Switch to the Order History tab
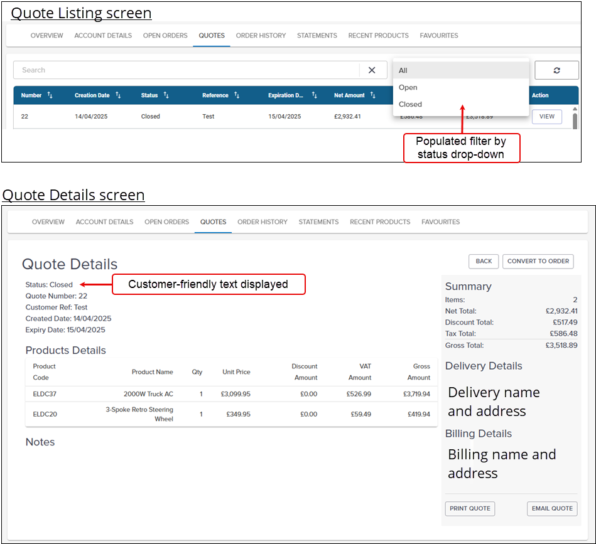596x544 pixels. (x=261, y=36)
